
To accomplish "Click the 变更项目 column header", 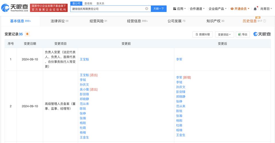I will [61, 44].
